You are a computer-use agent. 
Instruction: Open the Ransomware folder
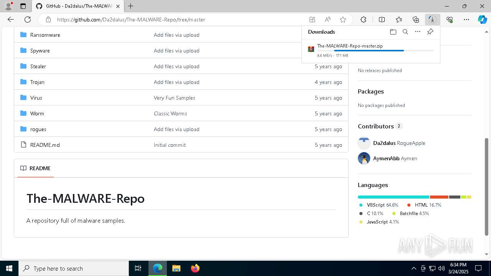45,35
